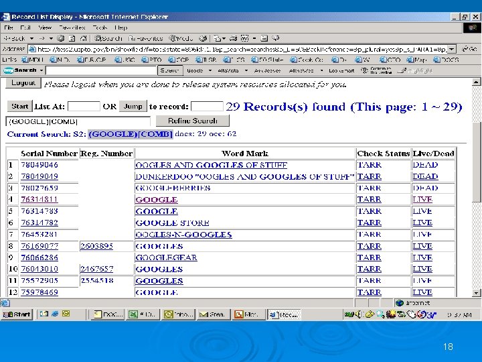Expand the Forward button history dropdown
The width and height of the screenshot is (482, 362).
tap(51, 38)
